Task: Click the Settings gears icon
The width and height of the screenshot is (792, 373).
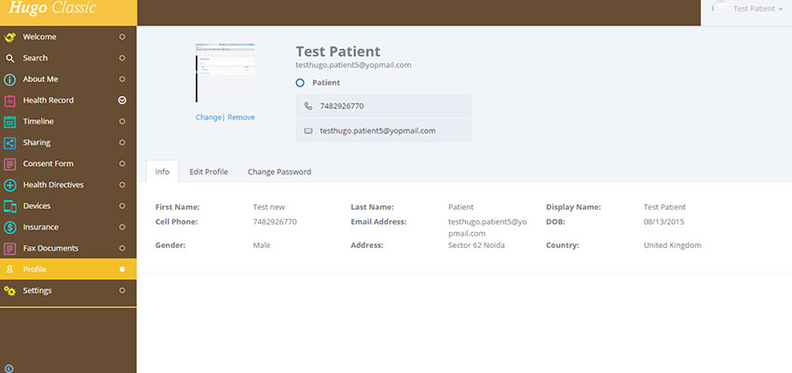Action: pos(9,291)
